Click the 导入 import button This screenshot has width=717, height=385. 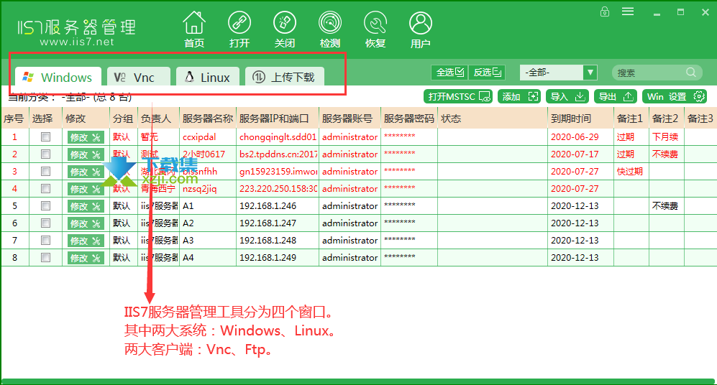pyautogui.click(x=567, y=96)
